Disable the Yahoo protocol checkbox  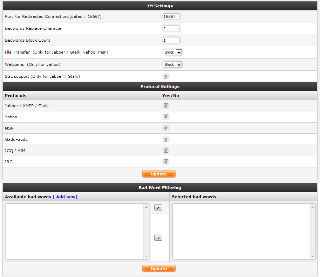coord(166,117)
